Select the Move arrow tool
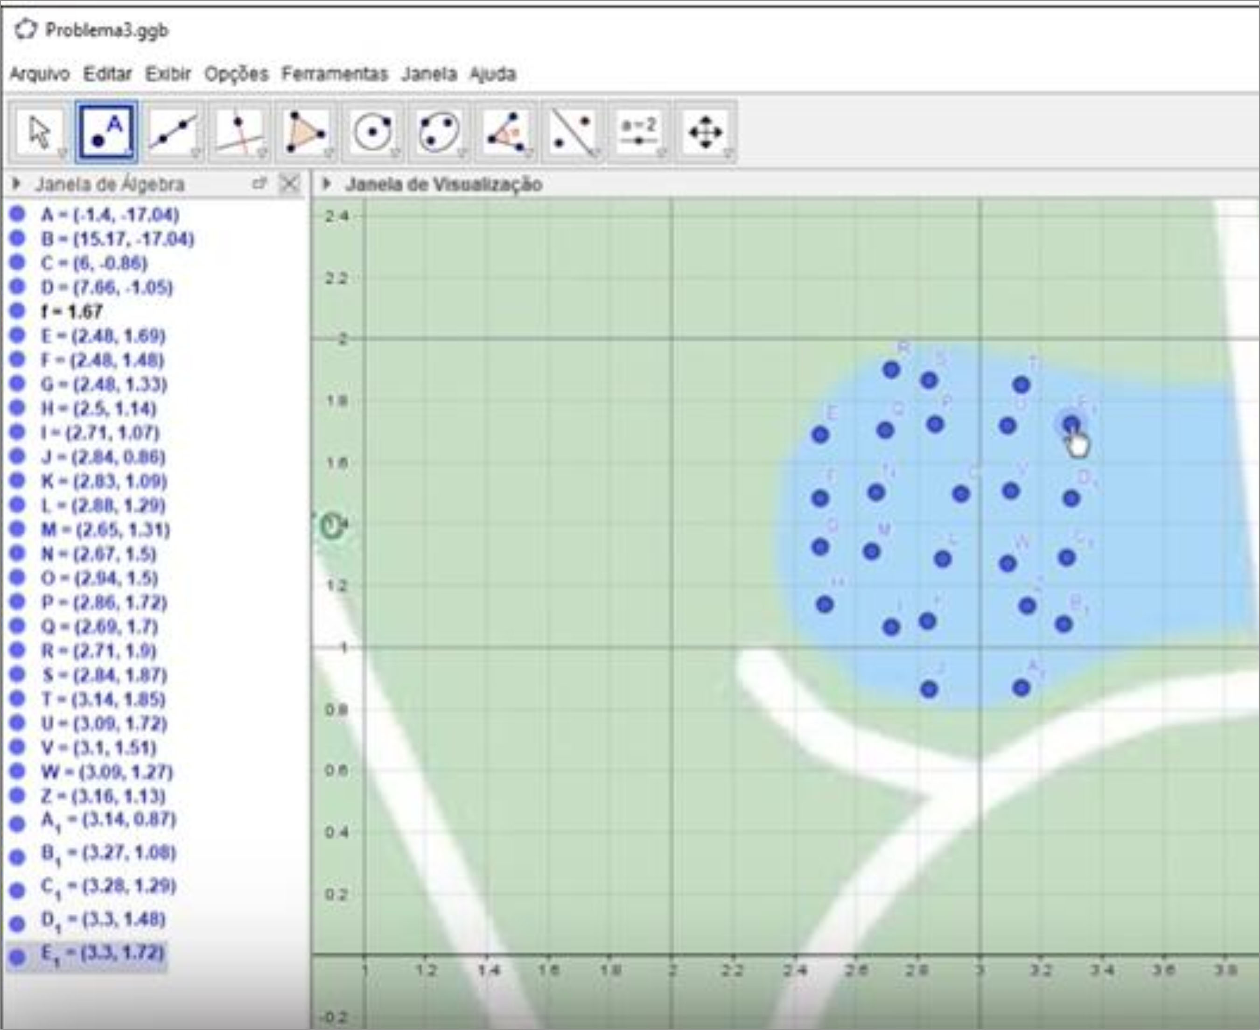The height and width of the screenshot is (1030, 1260). [39, 132]
